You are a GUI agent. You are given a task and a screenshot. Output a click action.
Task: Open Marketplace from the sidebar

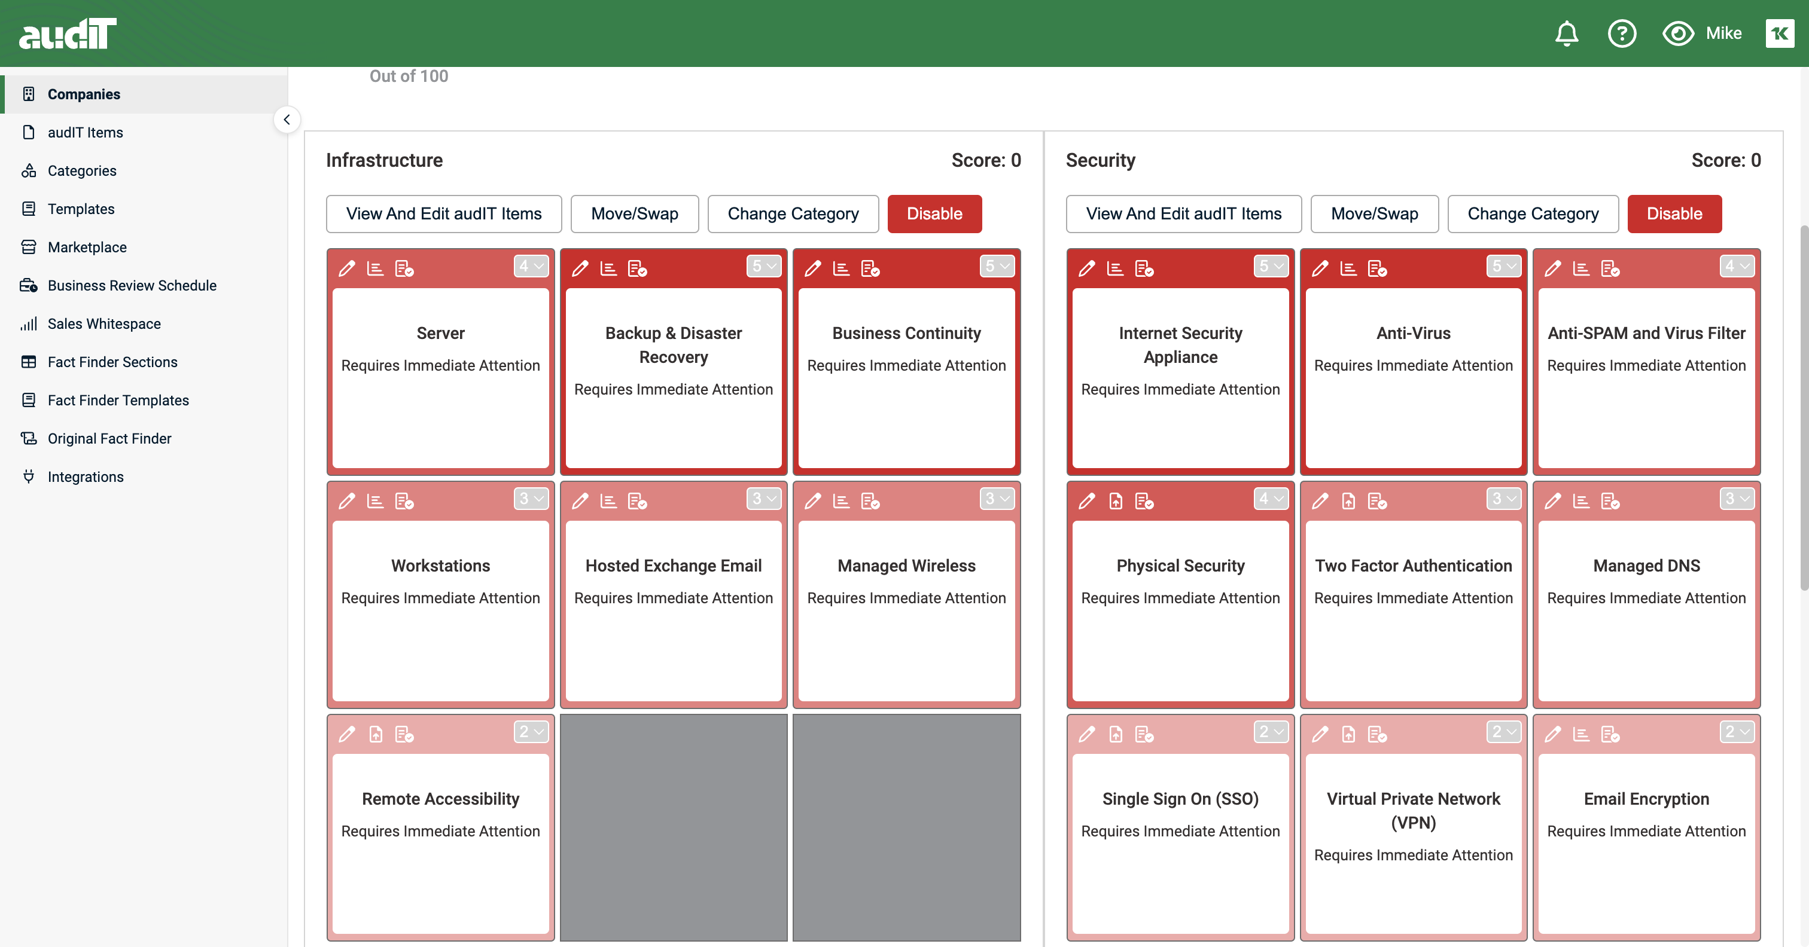144,247
